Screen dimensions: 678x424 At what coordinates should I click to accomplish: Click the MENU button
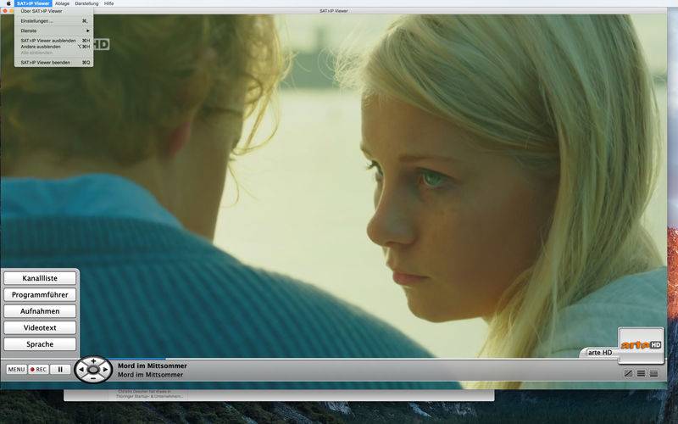(x=16, y=369)
